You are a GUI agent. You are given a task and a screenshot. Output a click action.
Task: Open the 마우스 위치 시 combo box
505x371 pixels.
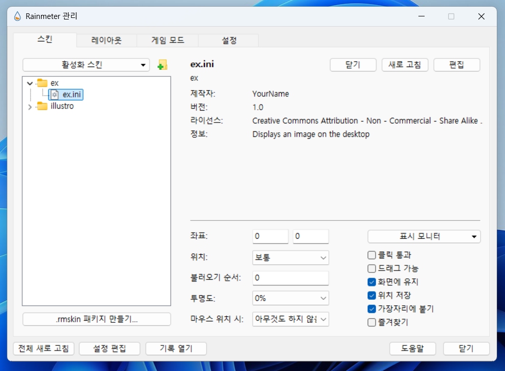coord(290,319)
